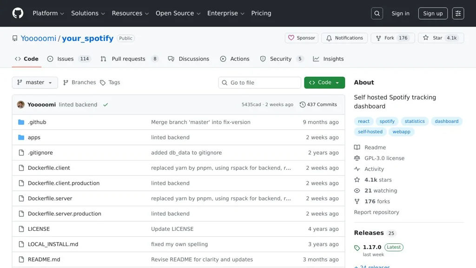Click the Sponsor heart button

pos(301,38)
